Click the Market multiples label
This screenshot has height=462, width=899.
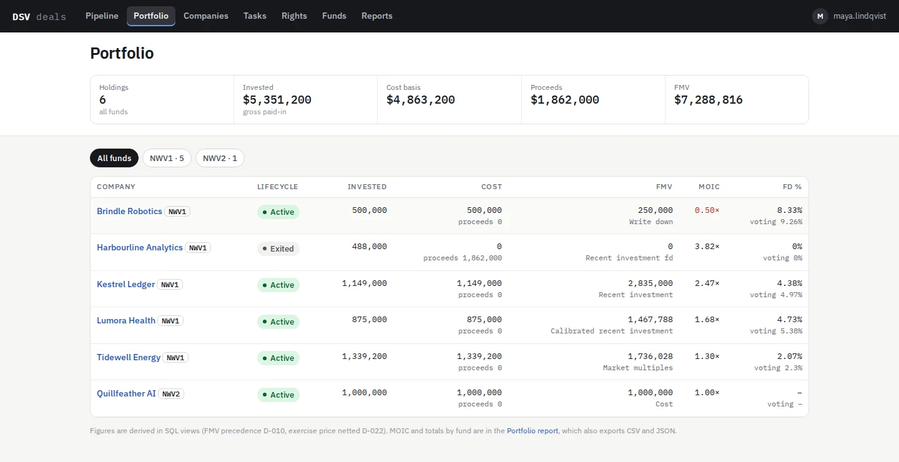pyautogui.click(x=638, y=368)
